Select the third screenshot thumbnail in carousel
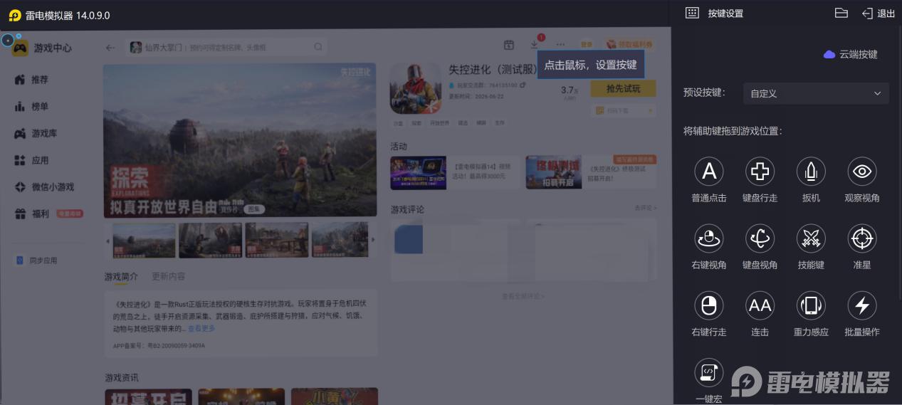Image resolution: width=902 pixels, height=405 pixels. [x=277, y=240]
